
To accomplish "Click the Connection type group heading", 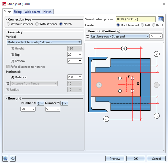I will [20, 19].
